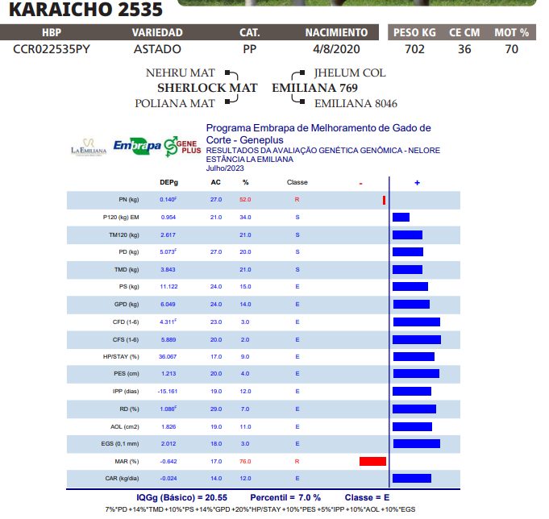The image size is (549, 519).
Task: Click the Gene Plus logo
Action: point(181,146)
